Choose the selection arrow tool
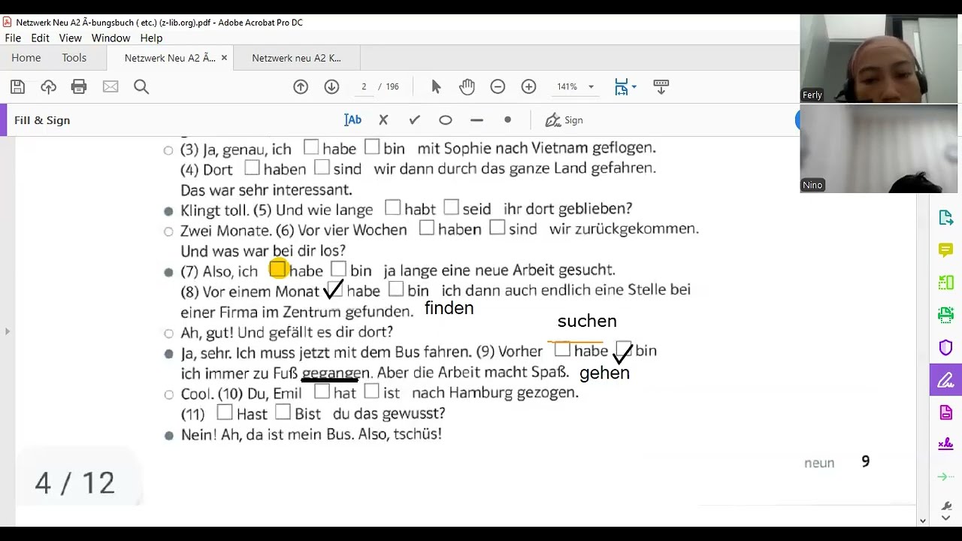 point(436,87)
